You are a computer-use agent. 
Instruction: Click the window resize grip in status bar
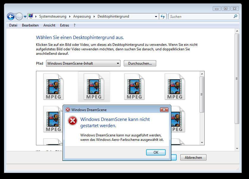[238, 169]
